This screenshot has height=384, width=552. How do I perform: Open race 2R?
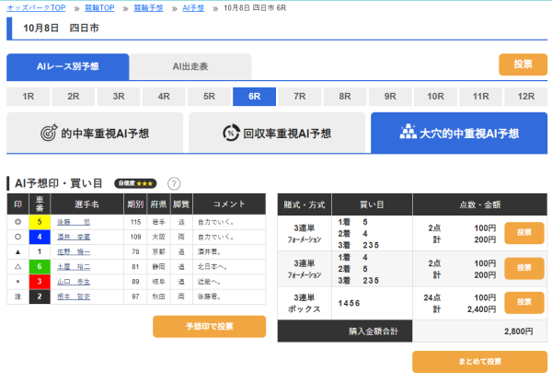pos(74,97)
